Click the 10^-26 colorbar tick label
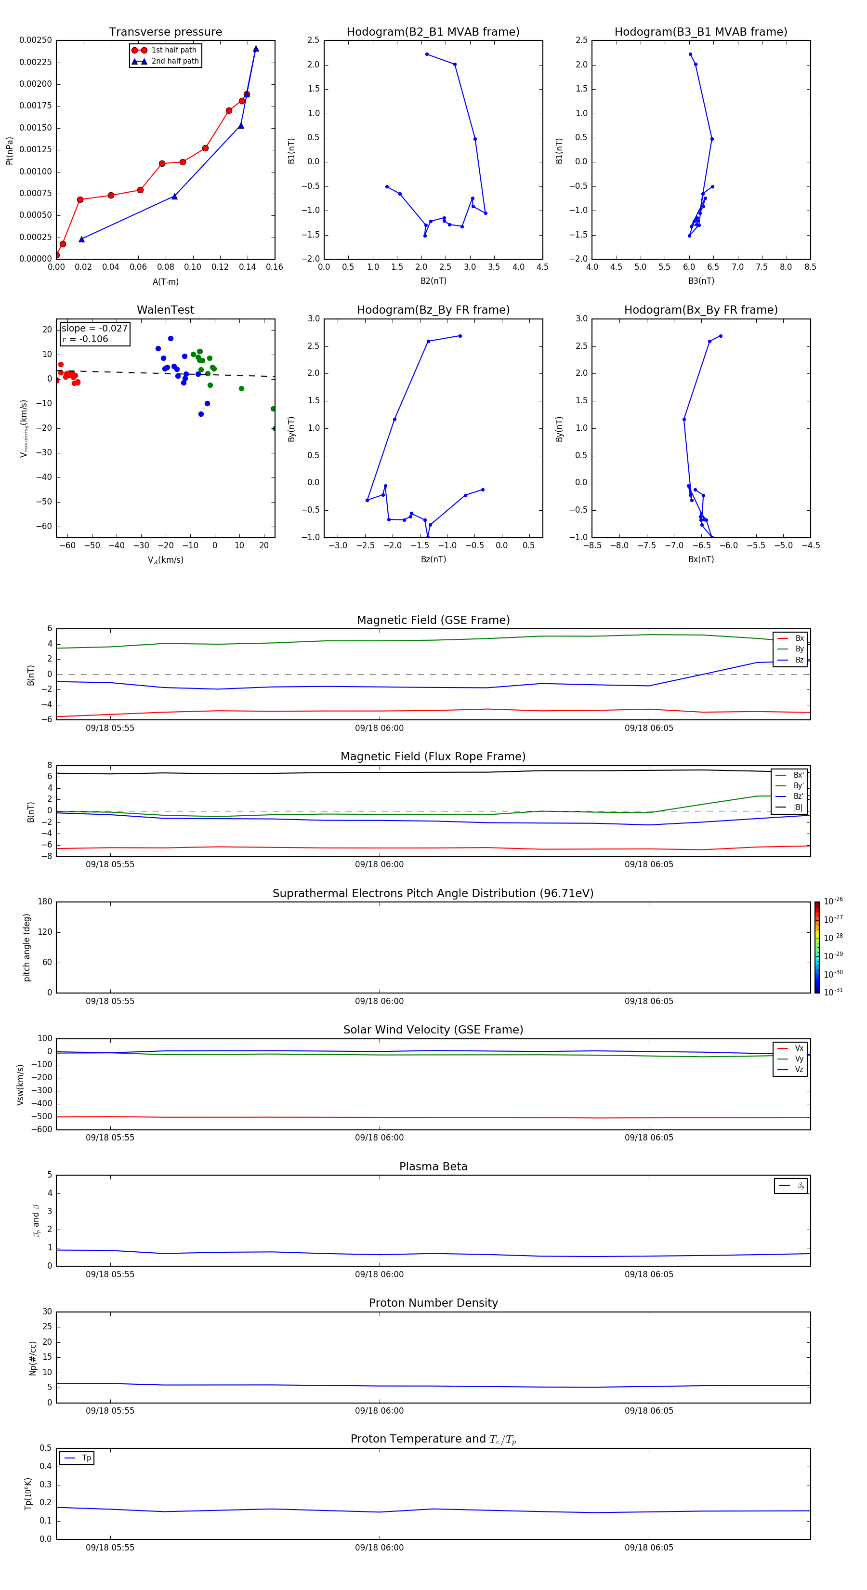Viewport: 867px width, 1590px height. coord(833,901)
